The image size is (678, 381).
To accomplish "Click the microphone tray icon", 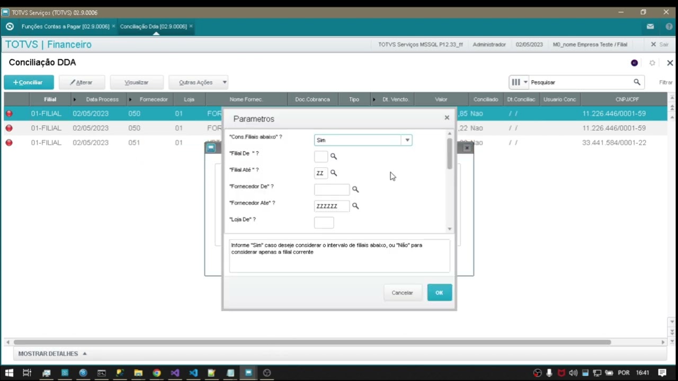I will point(550,373).
